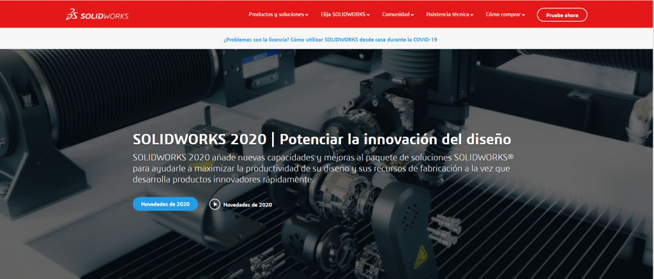This screenshot has width=654, height=279.
Task: Click the blue Novedades de 2020 button
Action: 165,204
